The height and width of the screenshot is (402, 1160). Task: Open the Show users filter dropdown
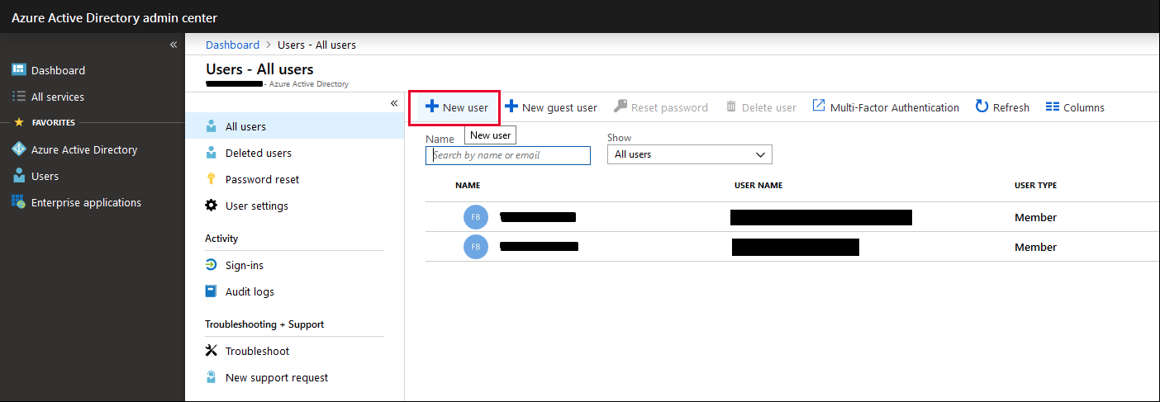click(x=689, y=154)
